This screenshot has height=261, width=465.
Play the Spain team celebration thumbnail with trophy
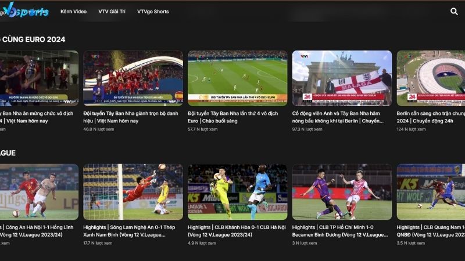coord(39,78)
